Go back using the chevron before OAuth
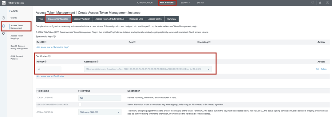This screenshot has height=117, width=332. pos(9,11)
